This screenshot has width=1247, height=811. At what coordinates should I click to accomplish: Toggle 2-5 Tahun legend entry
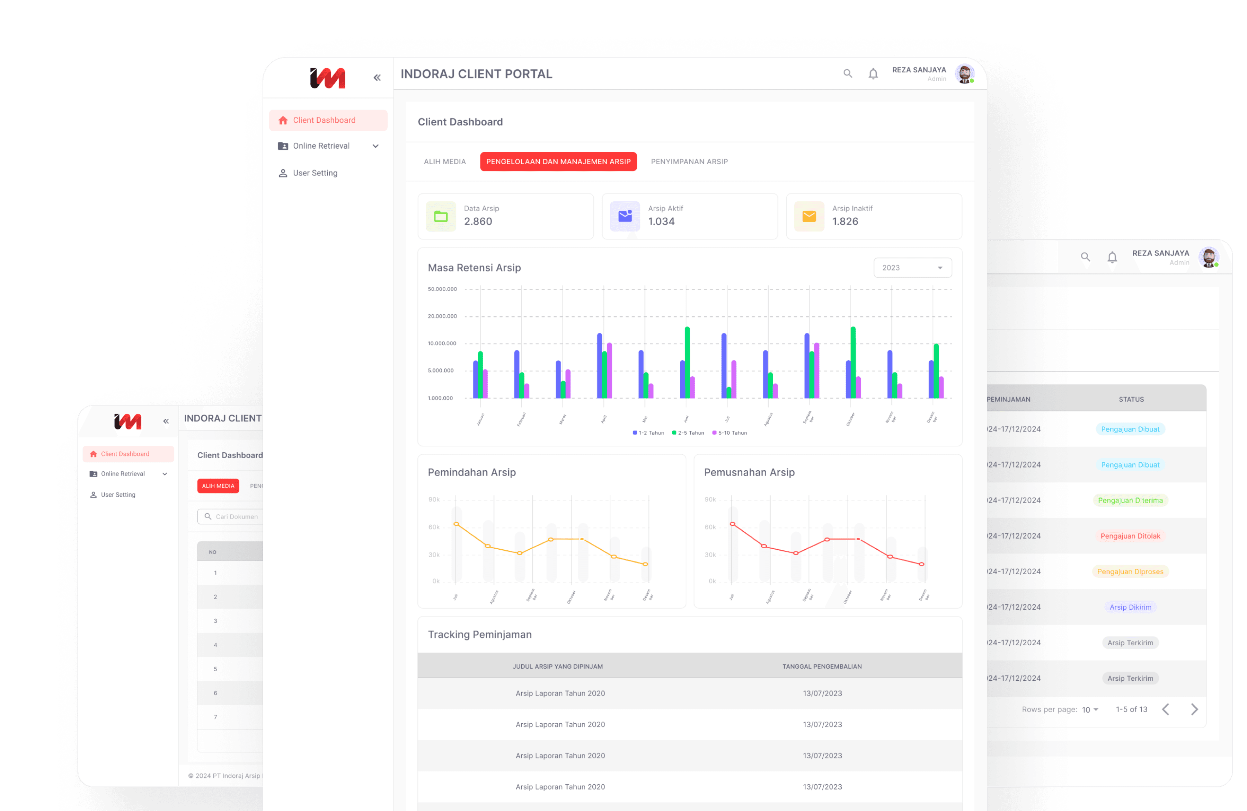click(x=688, y=433)
